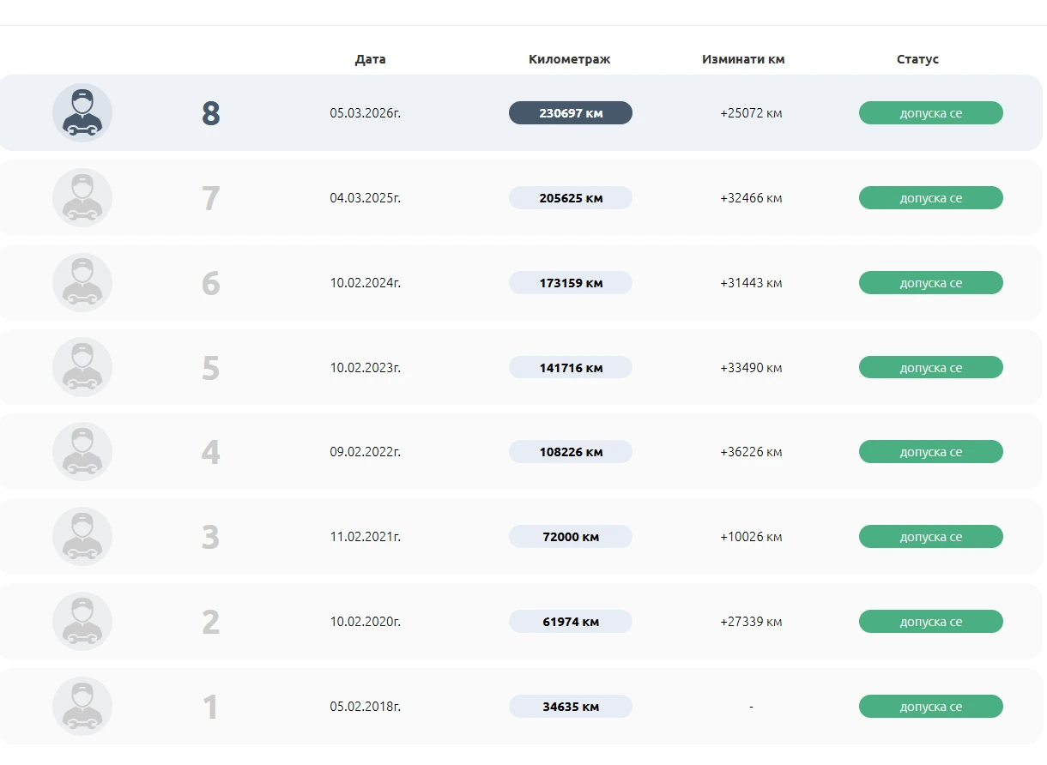Select the Статус column header
Image resolution: width=1047 pixels, height=765 pixels.
tap(917, 59)
